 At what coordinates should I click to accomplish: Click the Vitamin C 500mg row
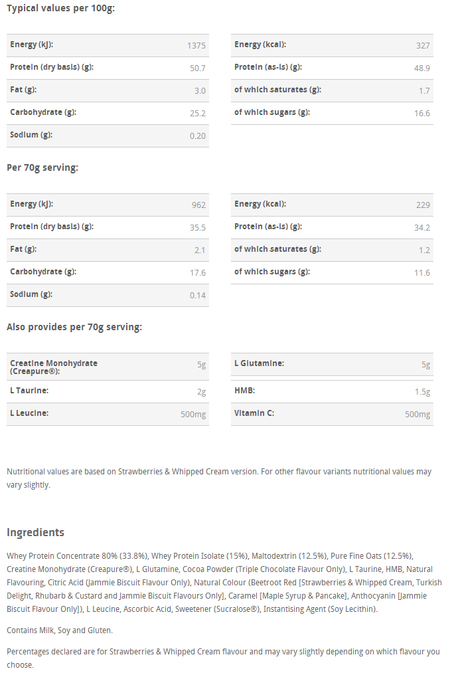332,414
